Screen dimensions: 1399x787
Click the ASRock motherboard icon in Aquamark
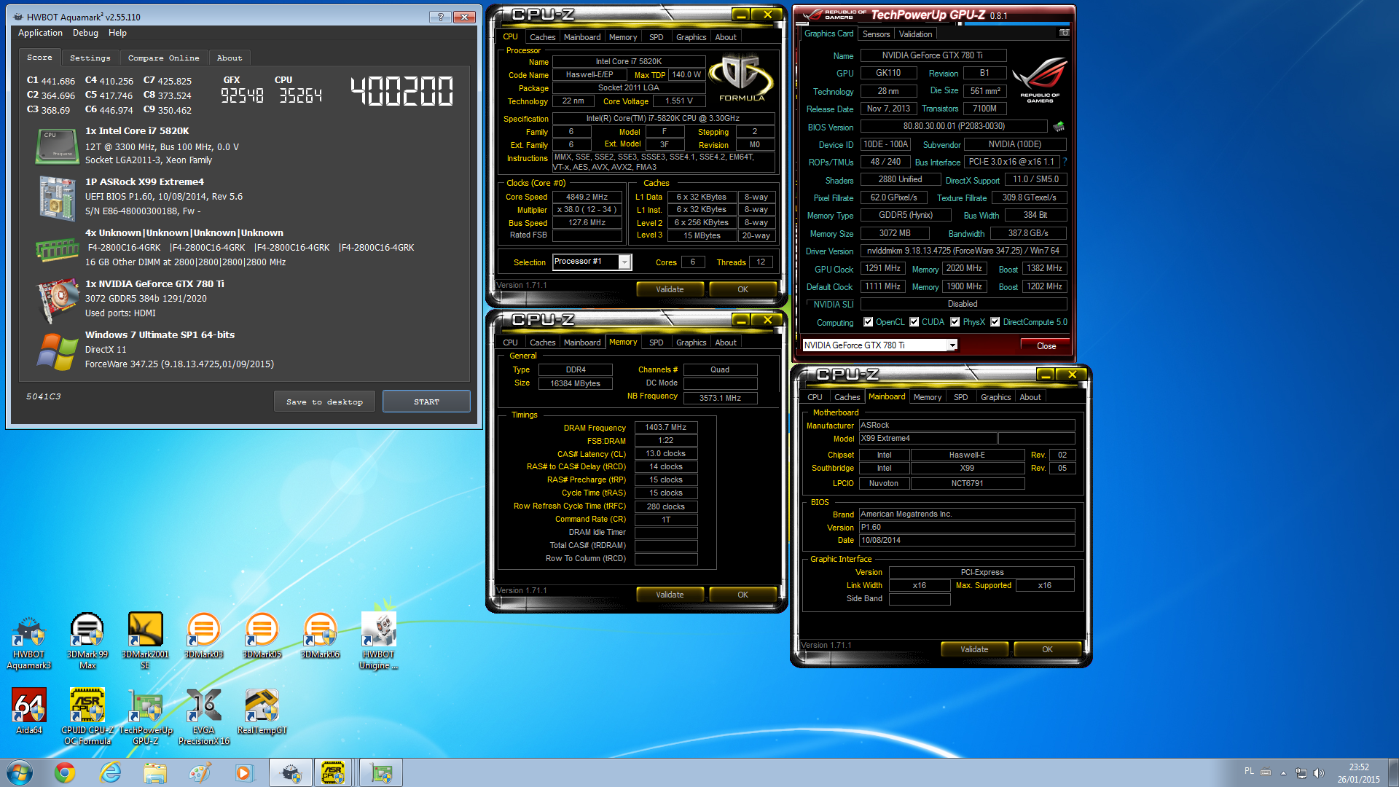point(57,197)
